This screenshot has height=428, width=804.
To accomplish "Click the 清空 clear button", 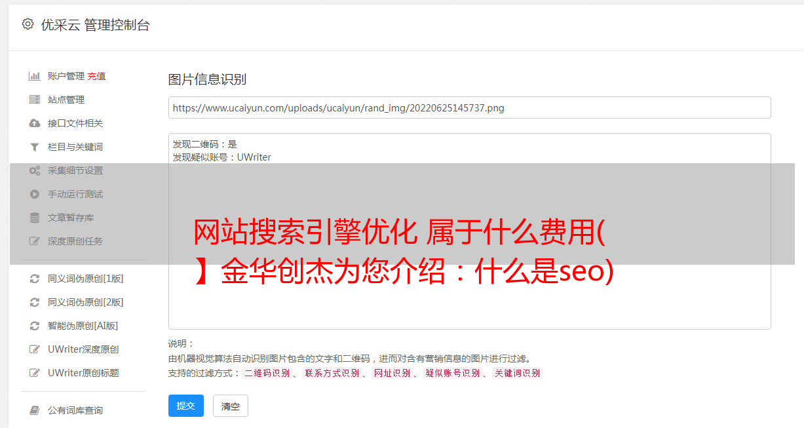I will [231, 406].
